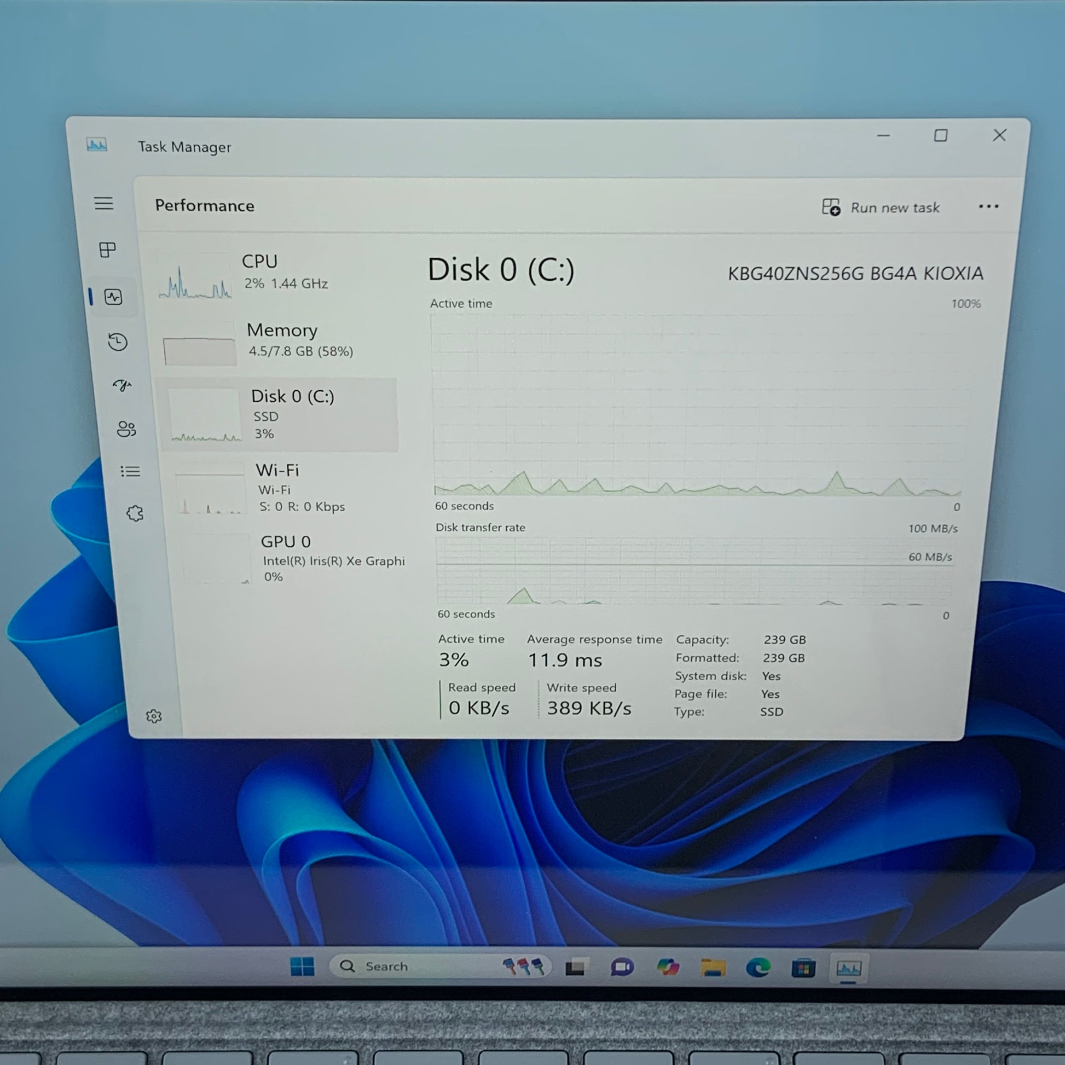The height and width of the screenshot is (1065, 1065).
Task: Open the three-dot more options menu
Action: [x=988, y=207]
